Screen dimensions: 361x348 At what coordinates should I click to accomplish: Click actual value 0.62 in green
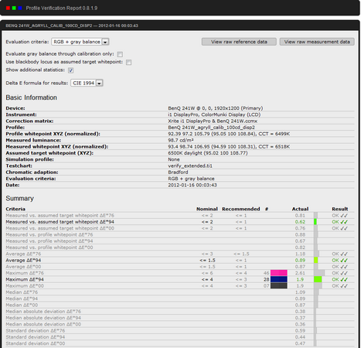(x=300, y=222)
